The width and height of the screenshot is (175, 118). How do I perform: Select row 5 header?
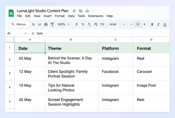10,102
